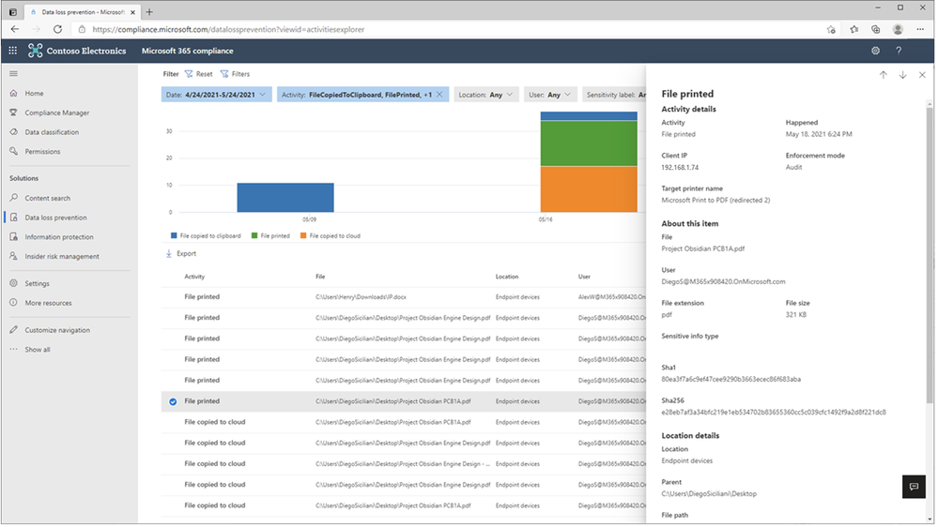This screenshot has width=938, height=527.
Task: Go to next item with down arrow
Action: coord(902,75)
